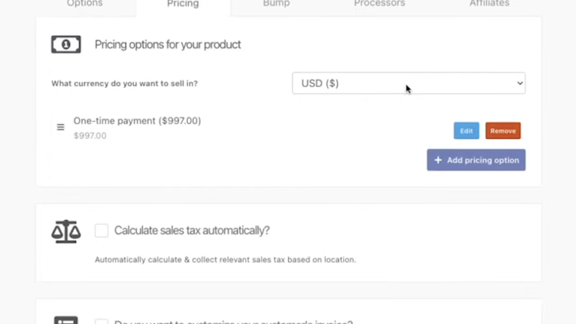The height and width of the screenshot is (324, 576).
Task: Open the USD ($) currency dropdown
Action: pos(409,83)
